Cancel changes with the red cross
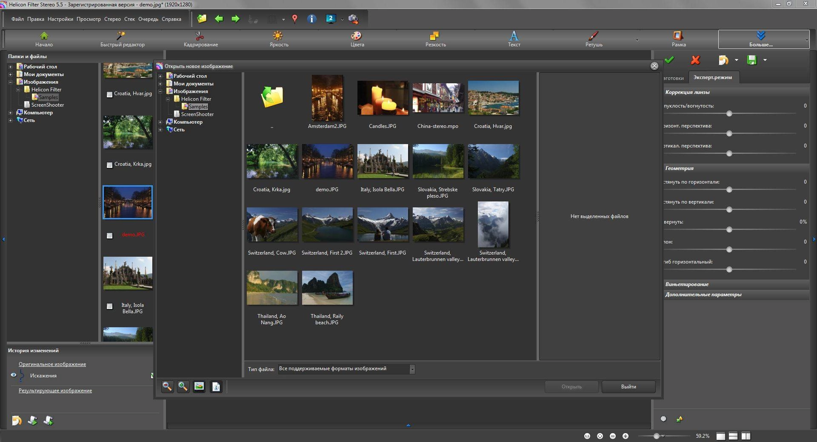 click(695, 60)
